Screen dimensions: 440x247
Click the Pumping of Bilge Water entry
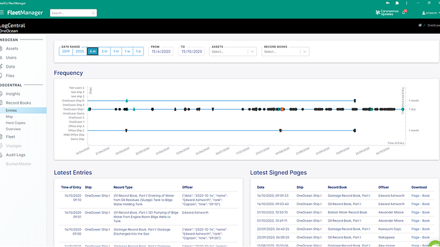pos(149,217)
